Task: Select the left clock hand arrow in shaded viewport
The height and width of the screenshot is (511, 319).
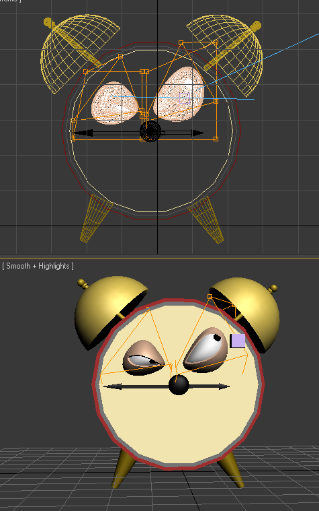Action: pyautogui.click(x=136, y=386)
